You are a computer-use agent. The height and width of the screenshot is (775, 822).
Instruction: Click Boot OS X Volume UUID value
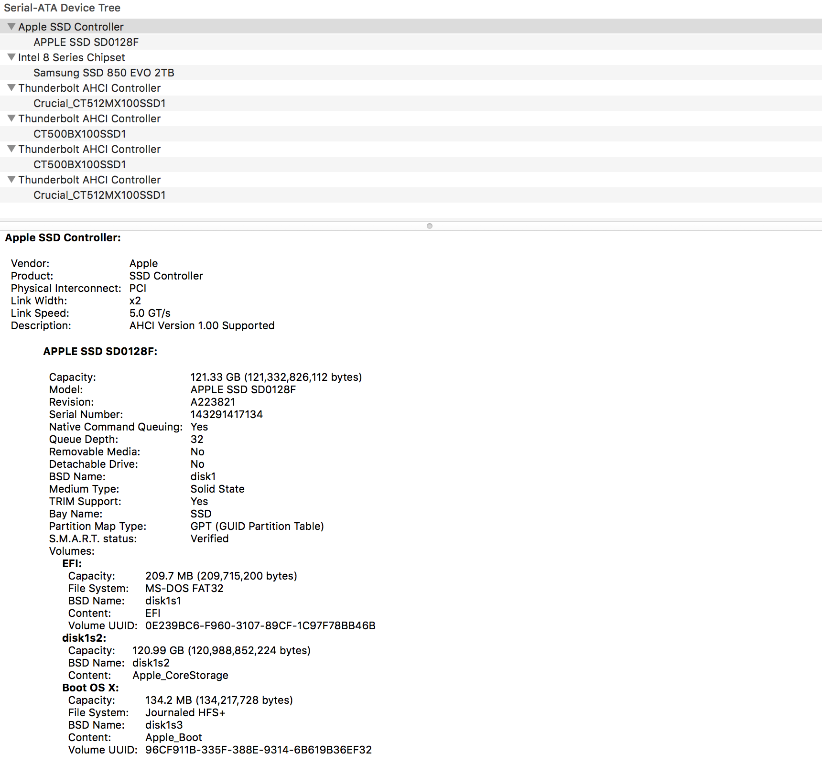(x=259, y=750)
